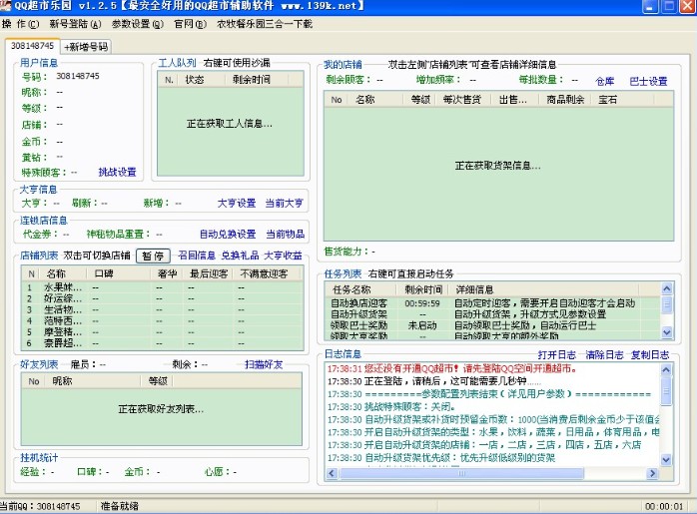Open the 新号登陆 menu
Viewport: 697px width, 514px height.
tap(75, 24)
